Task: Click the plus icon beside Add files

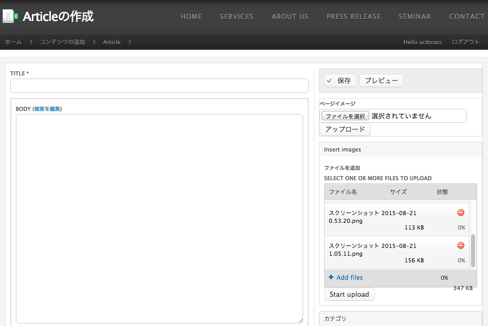Action: pyautogui.click(x=331, y=277)
